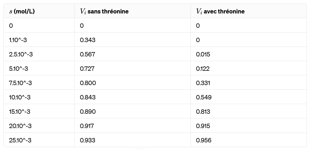Viewport: 323px width, 150px height.
Task: Click the 0.343 value cell
Action: click(x=88, y=40)
